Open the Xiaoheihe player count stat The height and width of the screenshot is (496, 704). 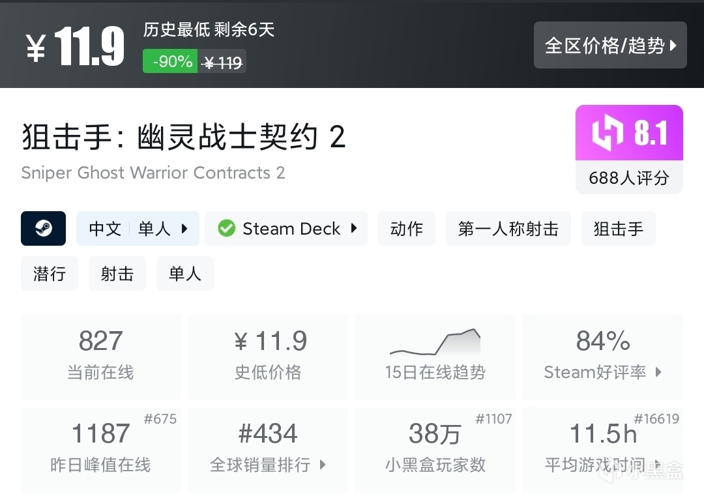click(435, 449)
